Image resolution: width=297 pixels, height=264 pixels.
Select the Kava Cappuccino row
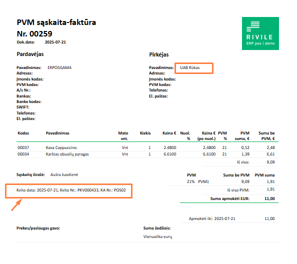pos(147,147)
